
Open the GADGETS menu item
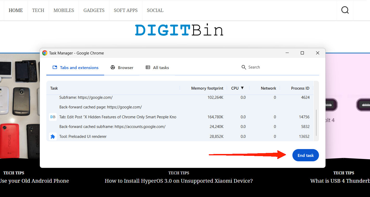pyautogui.click(x=94, y=10)
